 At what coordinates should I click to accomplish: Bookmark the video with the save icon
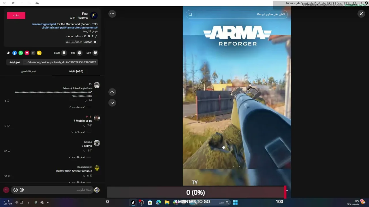(x=64, y=53)
